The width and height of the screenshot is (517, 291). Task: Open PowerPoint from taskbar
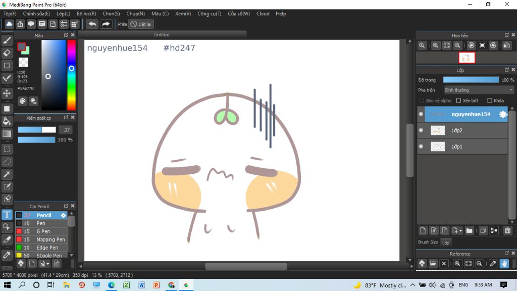[157, 285]
